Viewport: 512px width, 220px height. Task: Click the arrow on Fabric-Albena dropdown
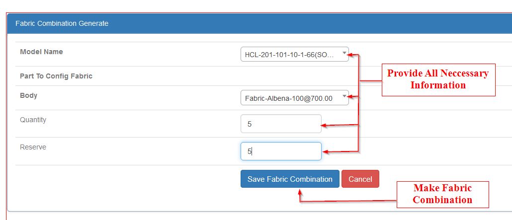pos(344,96)
